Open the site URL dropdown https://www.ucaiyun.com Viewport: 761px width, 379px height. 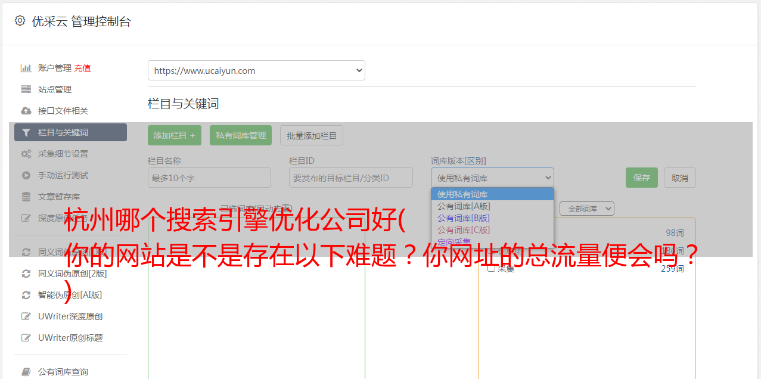256,70
